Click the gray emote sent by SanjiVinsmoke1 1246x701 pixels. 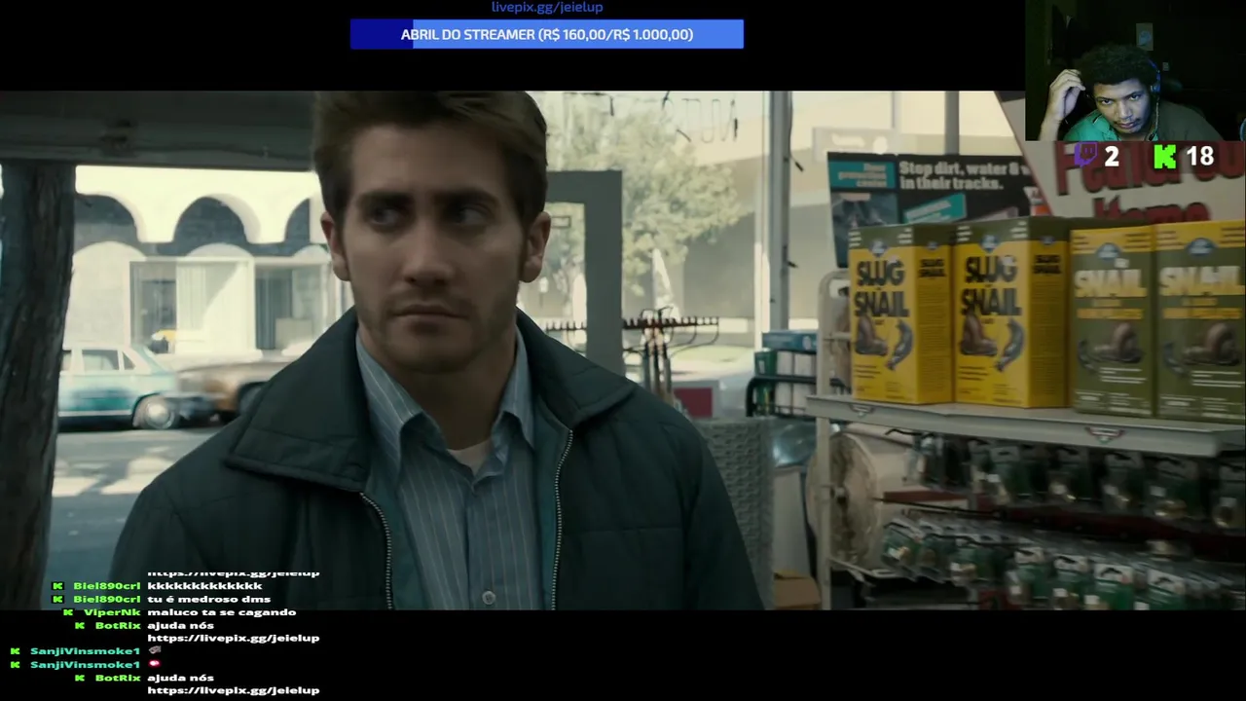click(154, 650)
